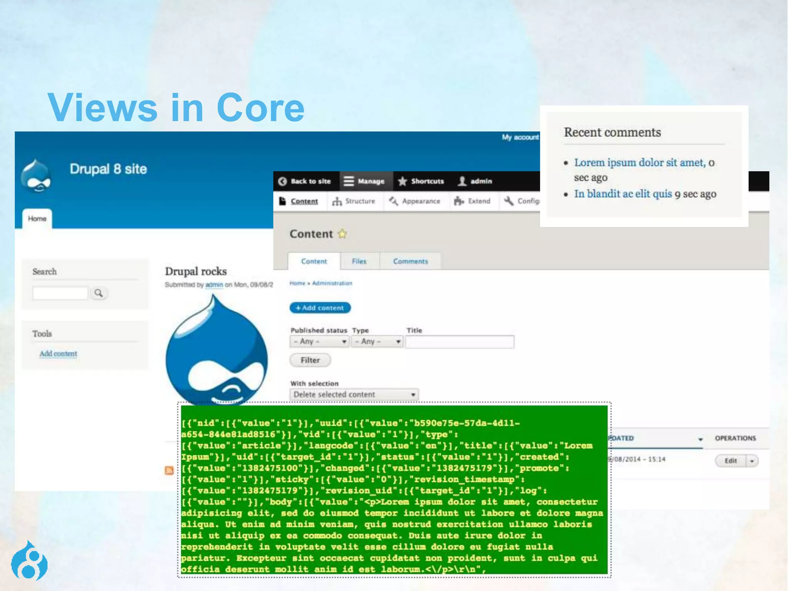Open the Shortcuts toolbar menu
The image size is (788, 591).
[x=421, y=181]
